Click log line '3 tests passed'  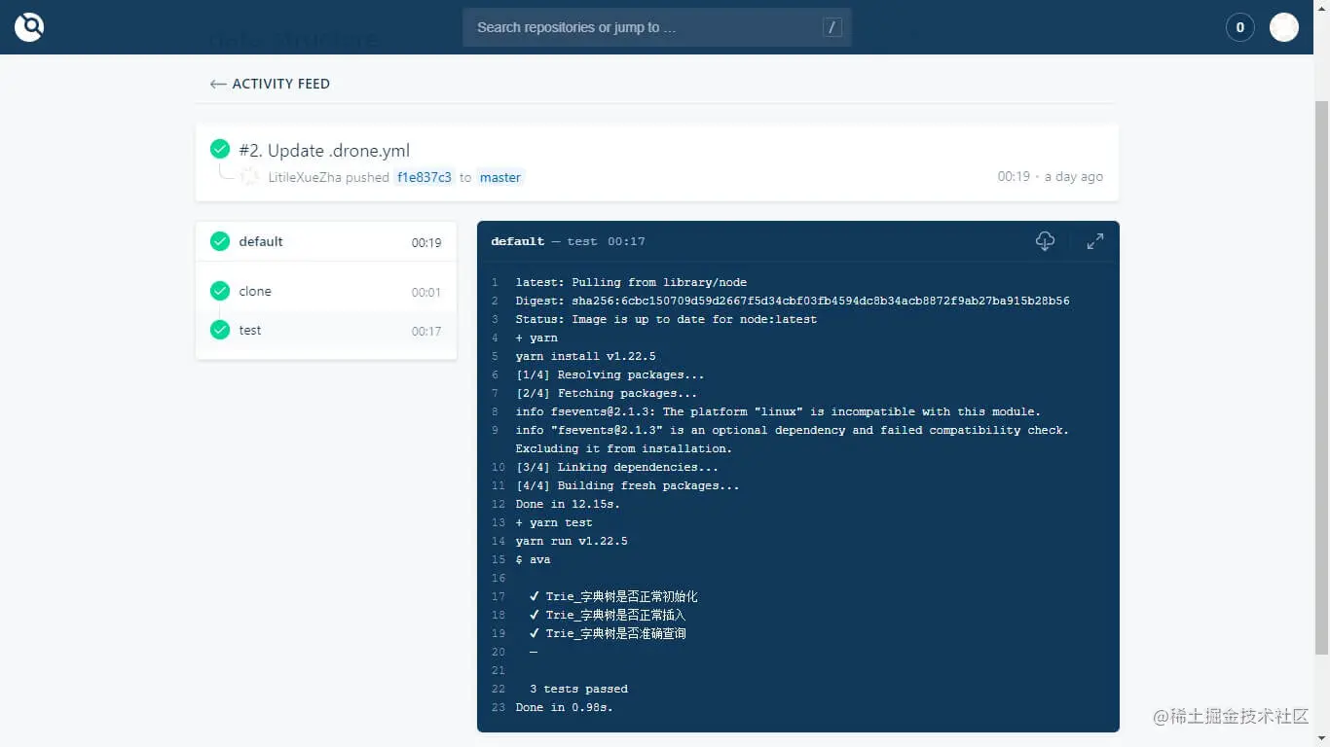tap(578, 690)
